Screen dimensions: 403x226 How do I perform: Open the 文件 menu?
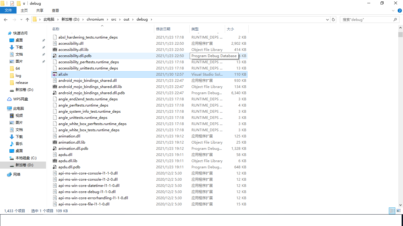tap(8, 10)
